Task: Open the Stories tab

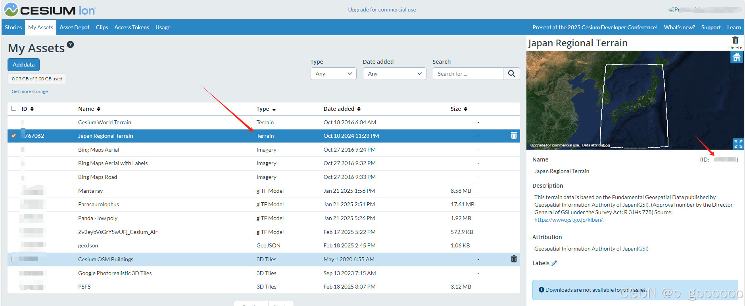Action: 13,27
